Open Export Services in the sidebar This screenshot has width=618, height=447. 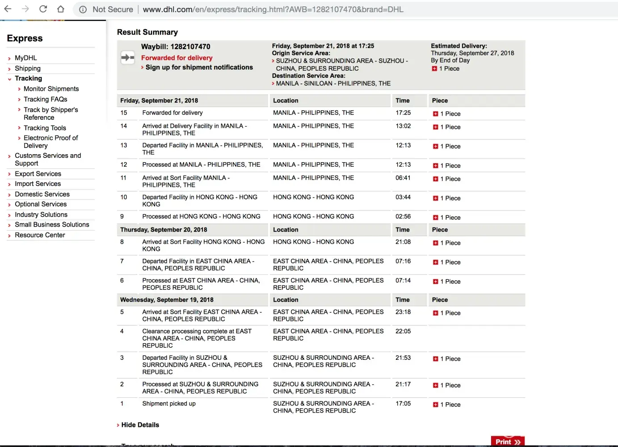point(38,174)
